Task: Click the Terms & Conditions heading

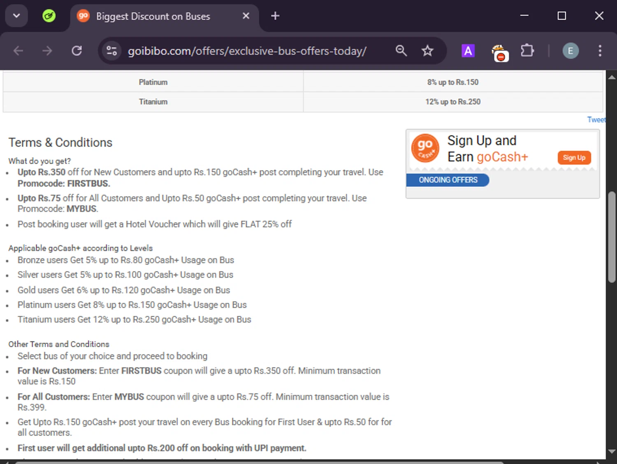Action: point(60,143)
